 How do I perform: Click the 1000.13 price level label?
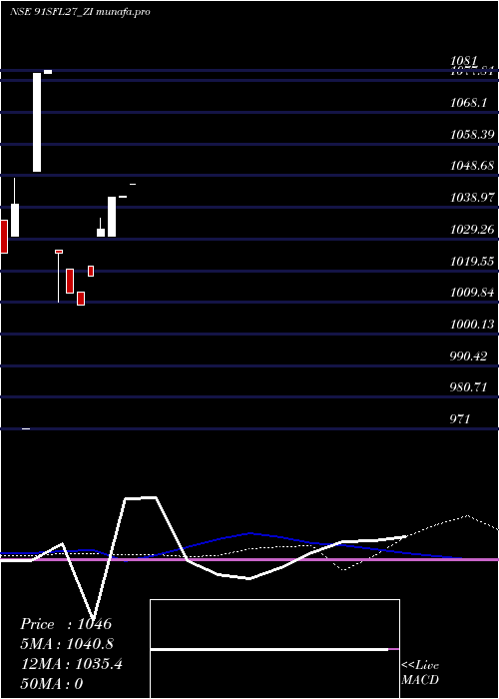[x=472, y=325]
